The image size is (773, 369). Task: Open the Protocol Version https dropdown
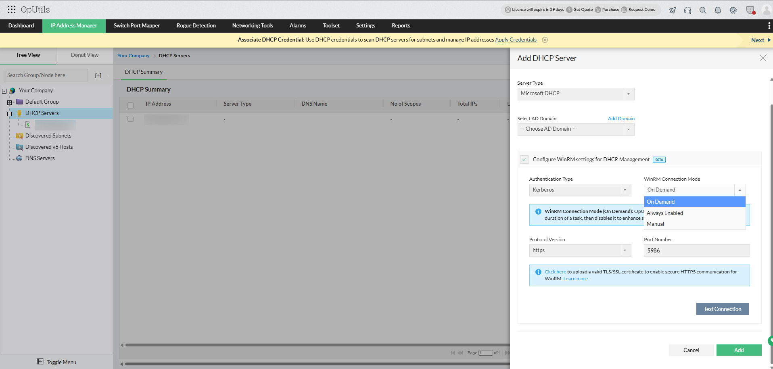(580, 250)
